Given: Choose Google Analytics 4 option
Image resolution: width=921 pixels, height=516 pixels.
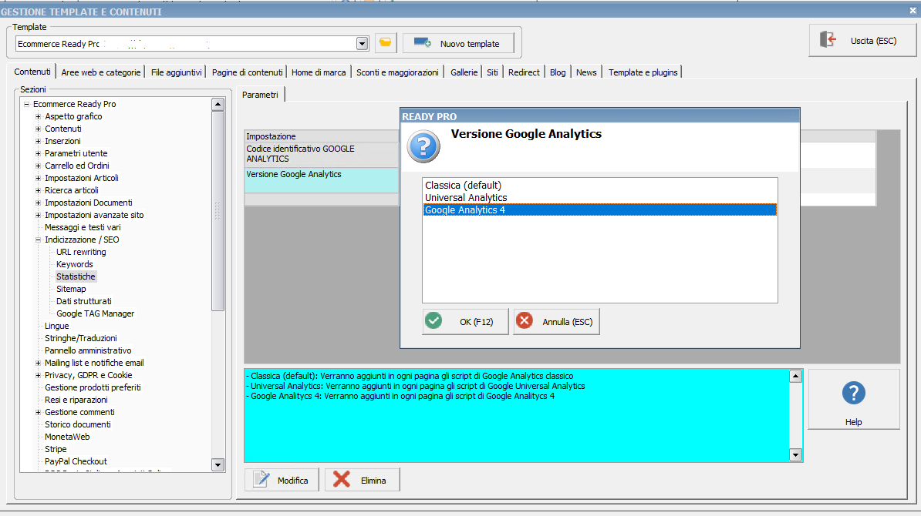Looking at the screenshot, I should (x=599, y=210).
